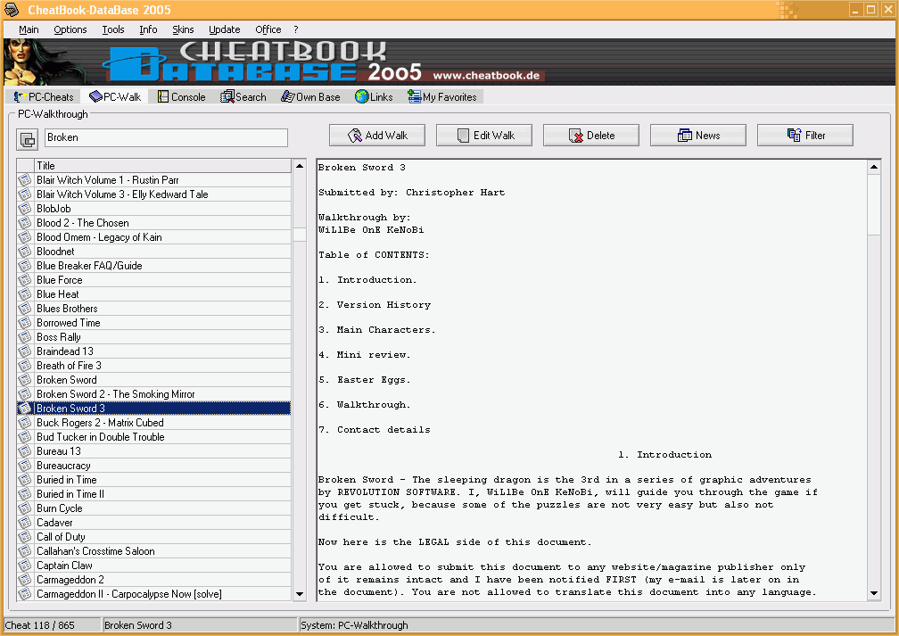Click the CheatBook app icon in title bar
The width and height of the screenshot is (899, 636).
[x=11, y=10]
